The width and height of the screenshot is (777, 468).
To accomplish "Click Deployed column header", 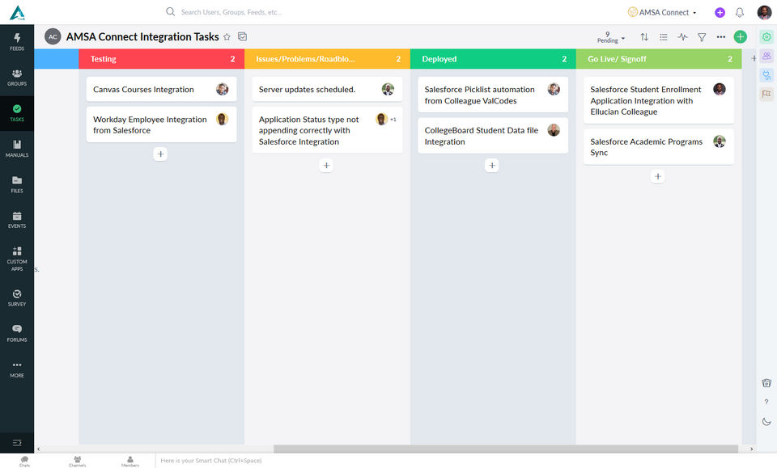I will [493, 59].
